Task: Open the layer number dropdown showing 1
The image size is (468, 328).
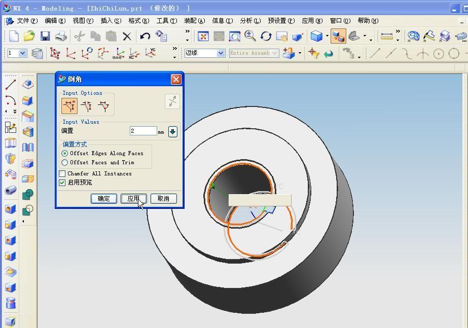Action: [23, 53]
